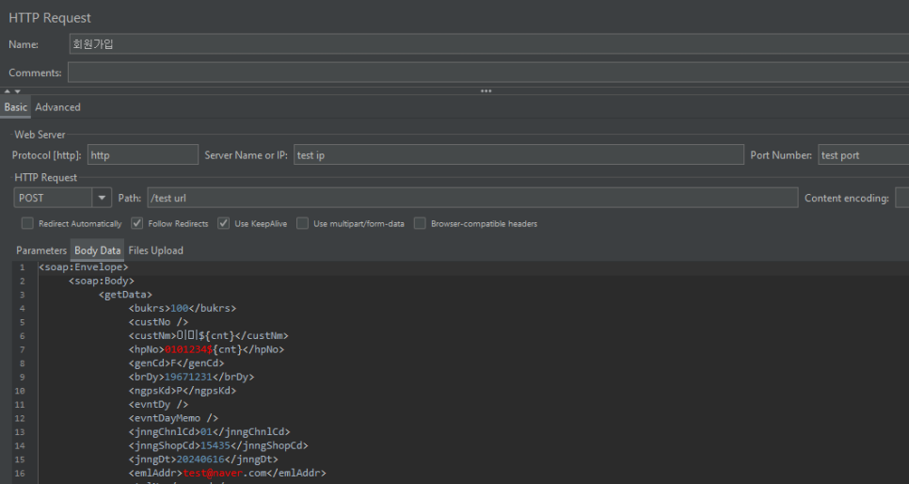The width and height of the screenshot is (909, 484).
Task: Click the <soap:Body> line
Action: [x=102, y=281]
